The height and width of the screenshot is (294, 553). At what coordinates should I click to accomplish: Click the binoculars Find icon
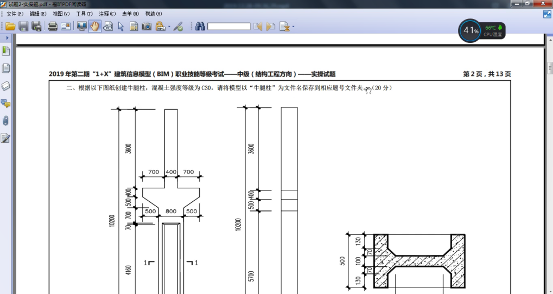pos(200,26)
